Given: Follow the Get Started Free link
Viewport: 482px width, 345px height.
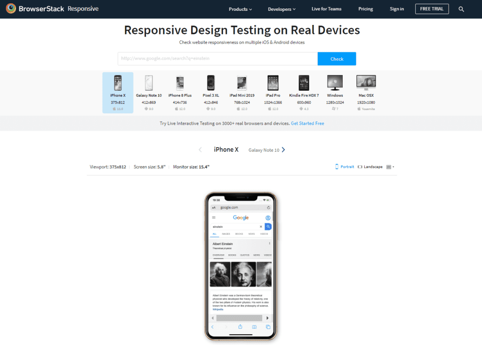Looking at the screenshot, I should [307, 124].
